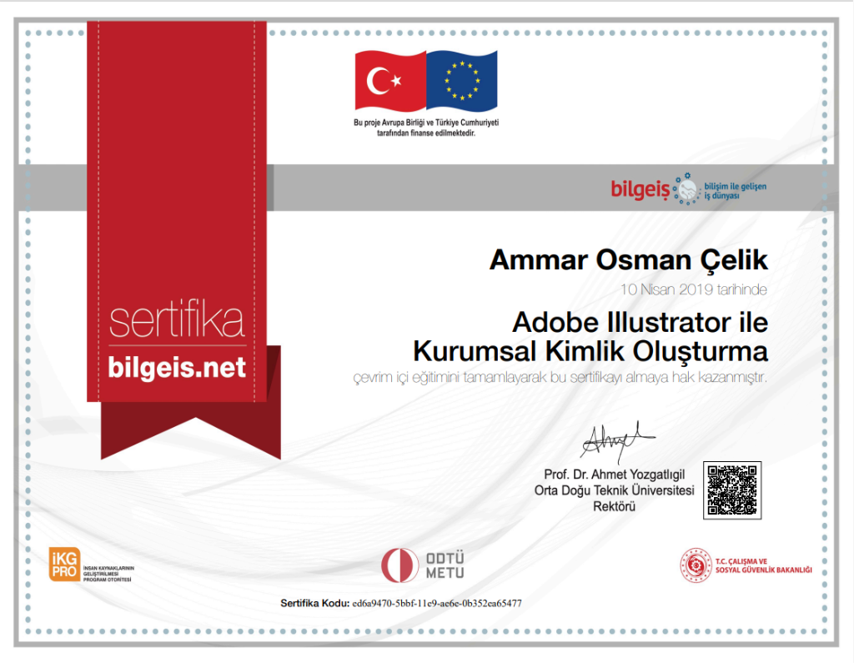Click the Turkish flag image

390,81
